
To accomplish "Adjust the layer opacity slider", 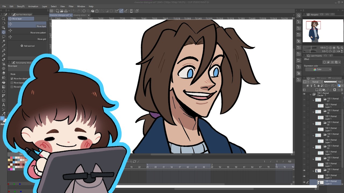I will 330,82.
